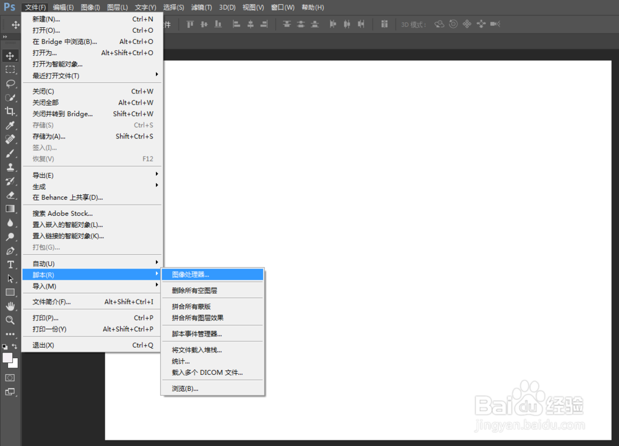The height and width of the screenshot is (446, 619).
Task: Choose 图像处理器... script
Action: coord(212,275)
